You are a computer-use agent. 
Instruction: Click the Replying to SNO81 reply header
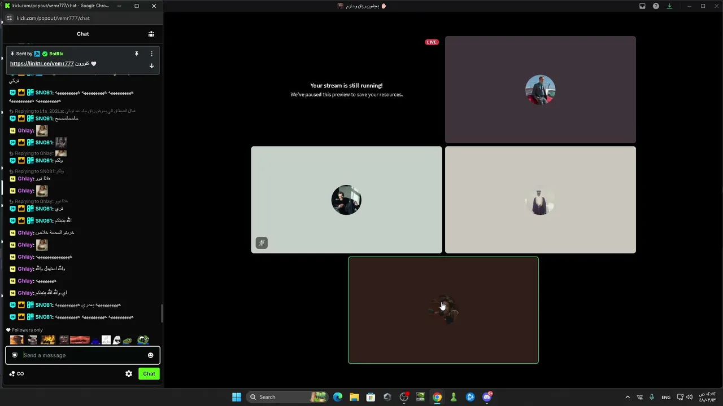pos(37,171)
